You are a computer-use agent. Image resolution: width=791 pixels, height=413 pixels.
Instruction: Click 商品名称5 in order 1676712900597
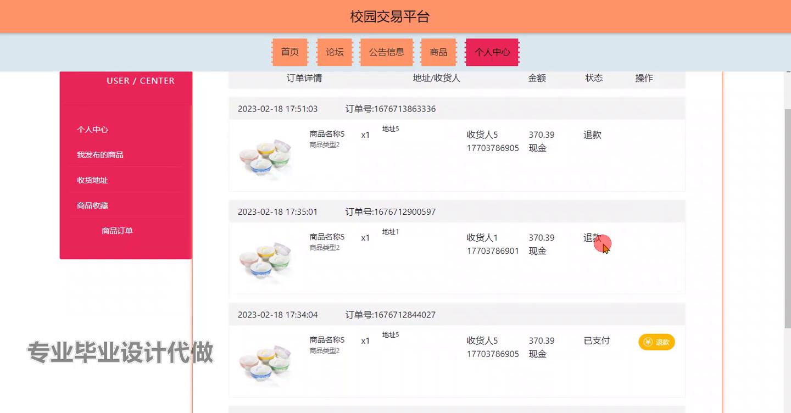point(327,237)
